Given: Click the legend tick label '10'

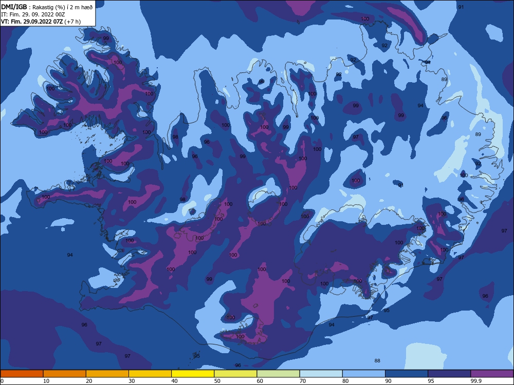Looking at the screenshot, I should click(x=46, y=381).
